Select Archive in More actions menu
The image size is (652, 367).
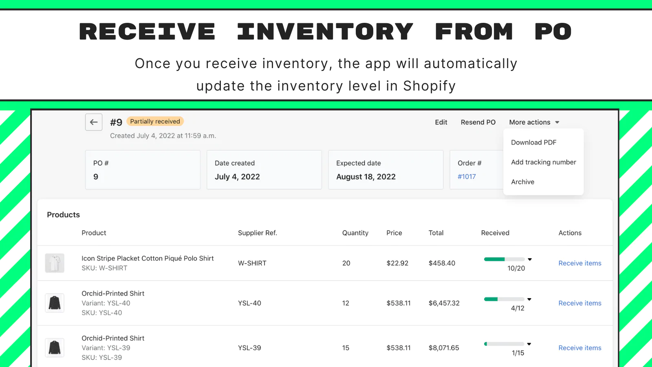click(x=522, y=182)
